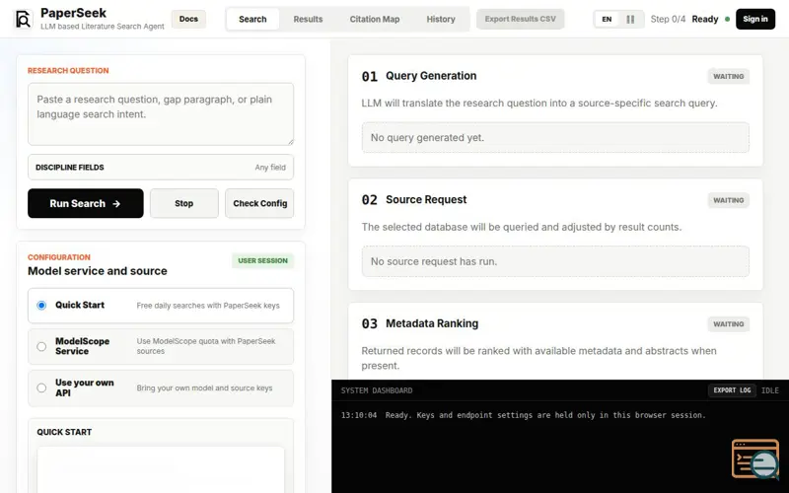Click the 'No source request has run.' box
This screenshot has height=493, width=789.
point(555,261)
